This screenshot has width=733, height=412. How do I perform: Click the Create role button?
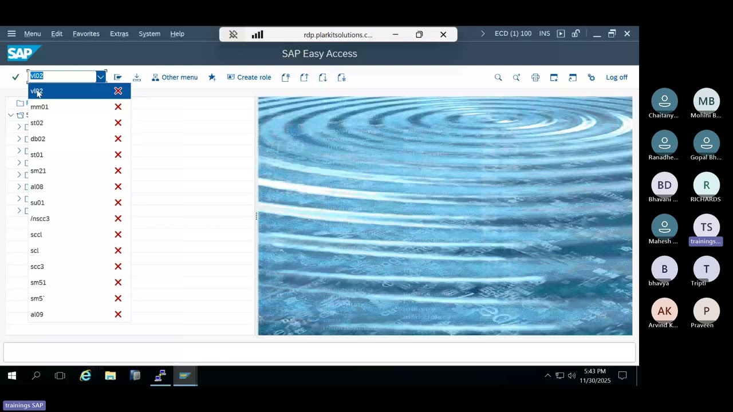pos(249,77)
